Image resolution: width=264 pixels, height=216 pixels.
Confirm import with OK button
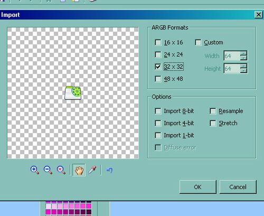(x=198, y=187)
